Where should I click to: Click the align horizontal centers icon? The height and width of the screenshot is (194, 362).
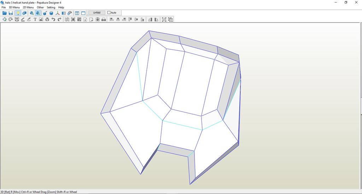[x=118, y=19]
